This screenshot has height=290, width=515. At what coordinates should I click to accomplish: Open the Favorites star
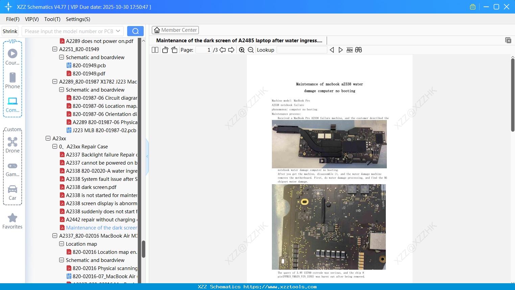tap(13, 221)
